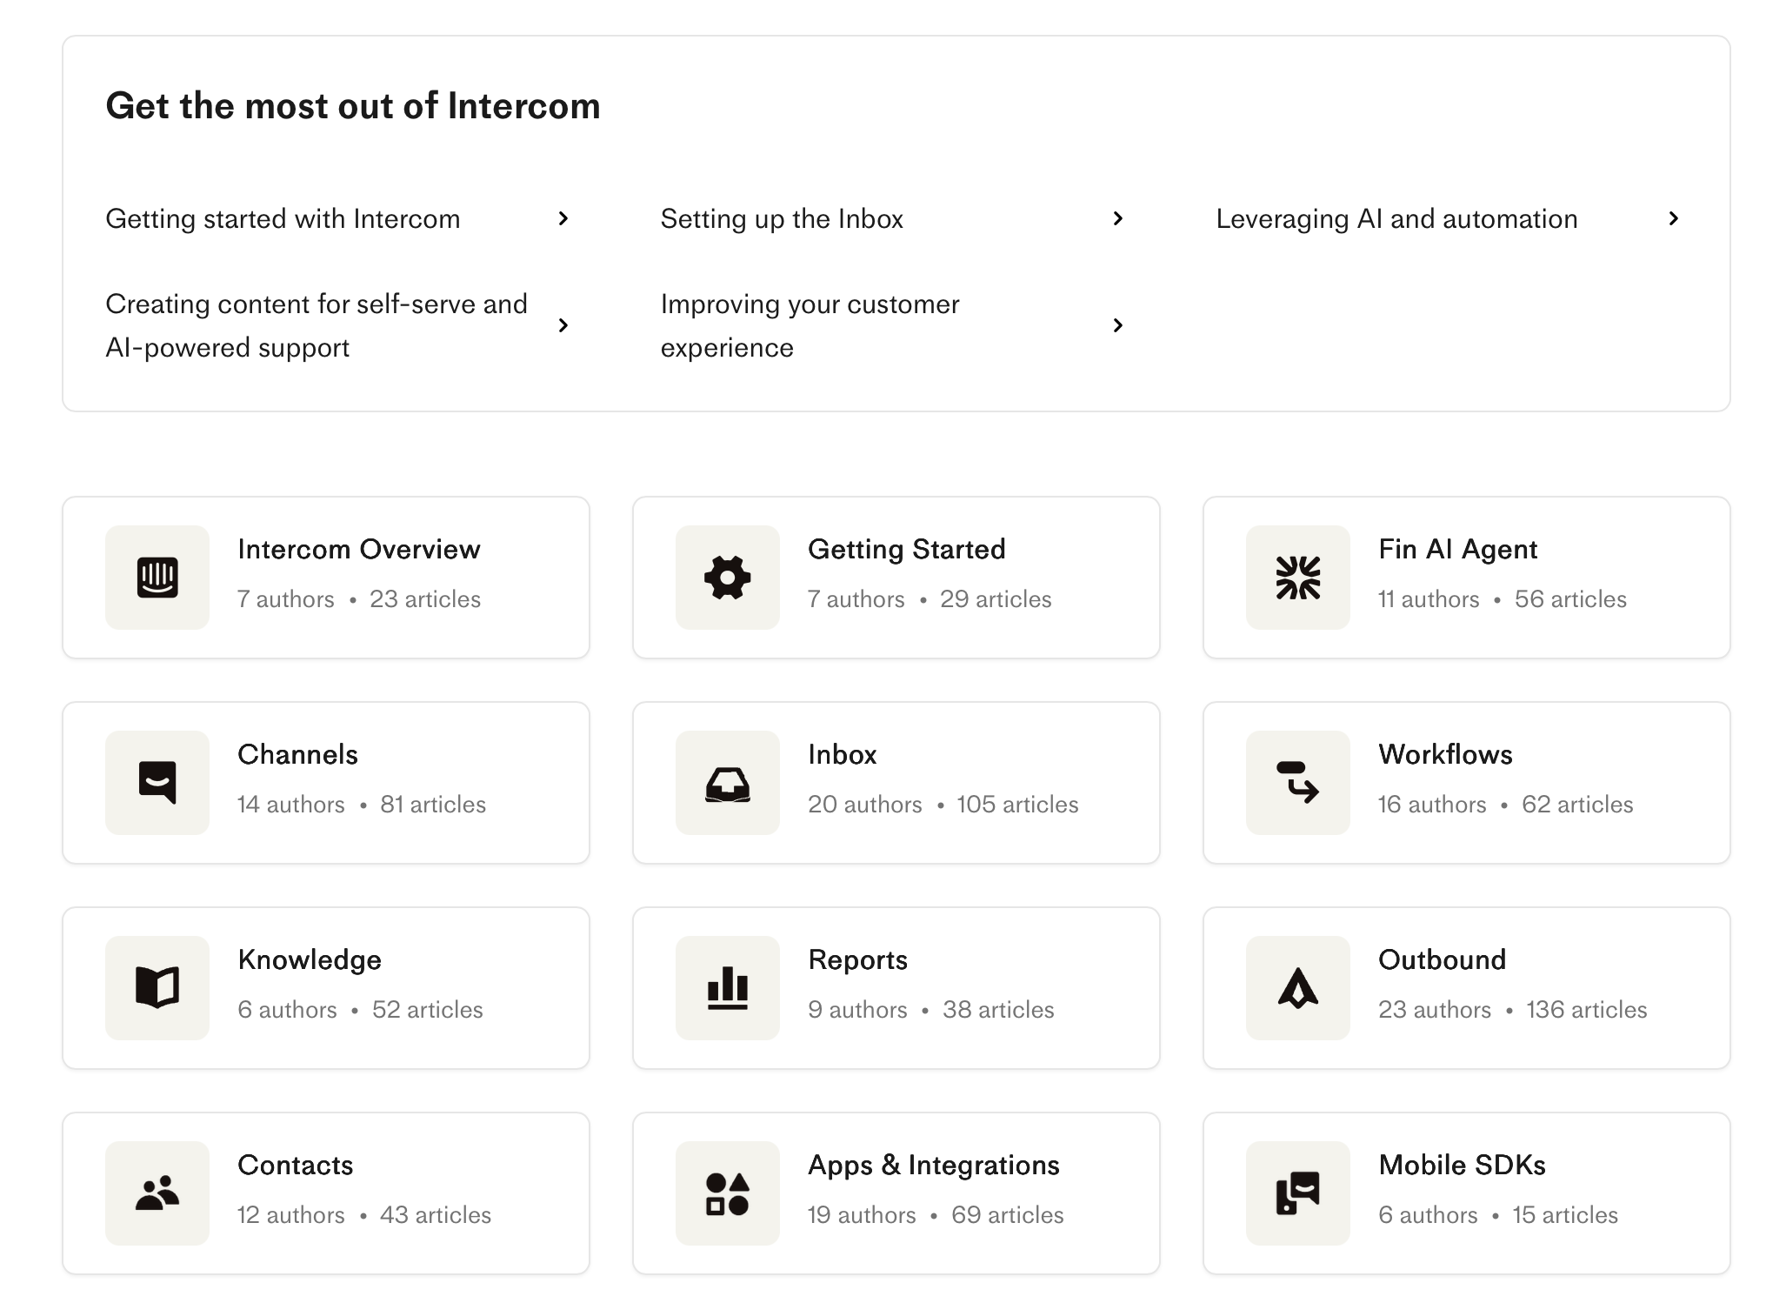This screenshot has width=1786, height=1303.
Task: Click the Apps & Integrations shapes icon
Action: pyautogui.click(x=728, y=1193)
